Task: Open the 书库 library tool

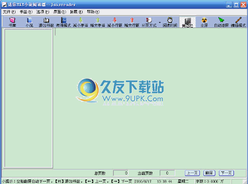Action: coord(12,22)
